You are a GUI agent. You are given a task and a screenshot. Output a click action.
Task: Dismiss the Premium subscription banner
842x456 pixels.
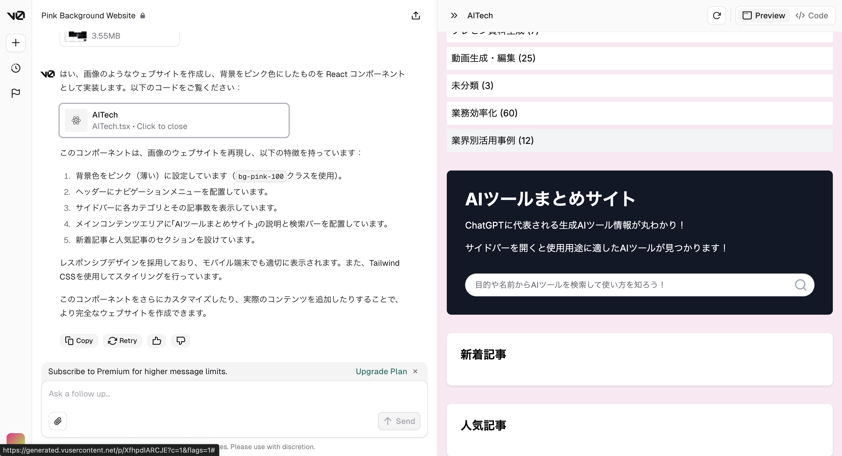click(x=415, y=371)
